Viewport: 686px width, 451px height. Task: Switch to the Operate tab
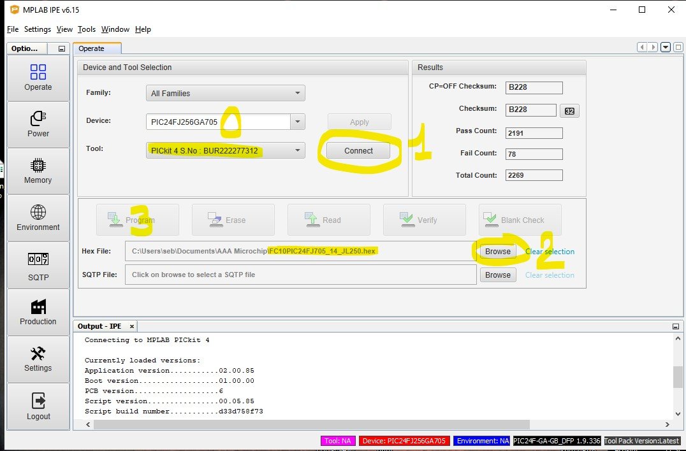tap(92, 48)
